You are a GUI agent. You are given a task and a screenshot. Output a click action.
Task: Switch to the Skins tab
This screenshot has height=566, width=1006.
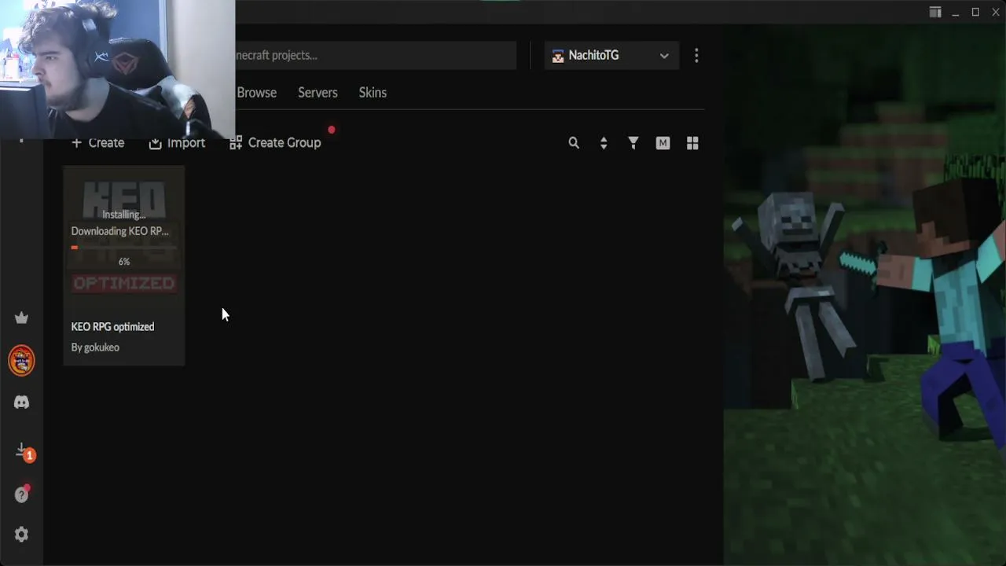pyautogui.click(x=373, y=93)
